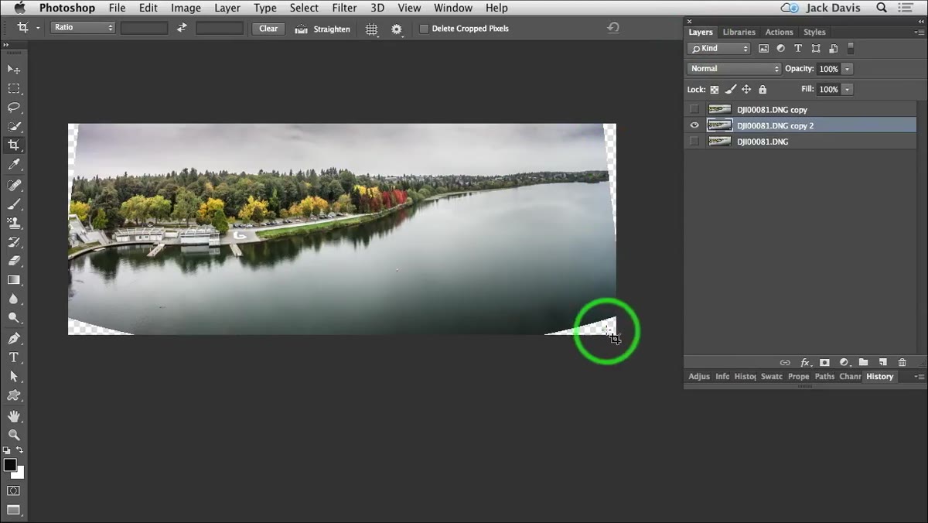Select the Quick Selection tool
This screenshot has width=928, height=523.
tap(13, 126)
